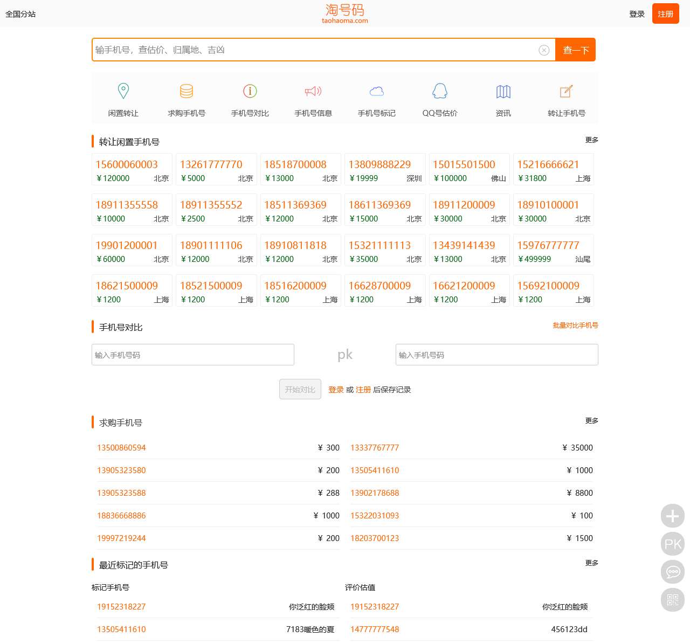This screenshot has height=644, width=690.
Task: Open listing 18518700008 priced ¥13000
Action: click(x=301, y=170)
